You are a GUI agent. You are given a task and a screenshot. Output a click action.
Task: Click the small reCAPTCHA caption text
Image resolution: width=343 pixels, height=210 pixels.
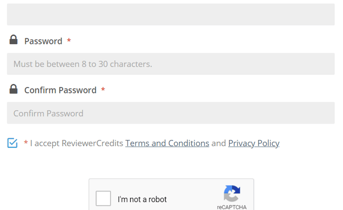click(232, 207)
